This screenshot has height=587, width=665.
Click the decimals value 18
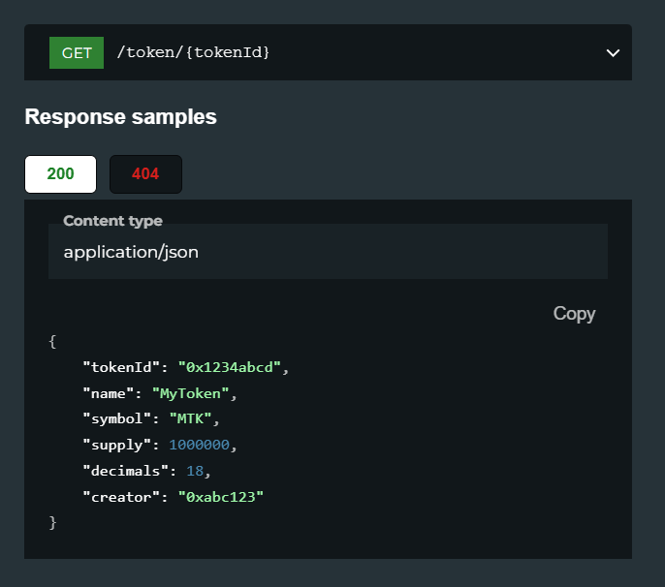(x=195, y=471)
